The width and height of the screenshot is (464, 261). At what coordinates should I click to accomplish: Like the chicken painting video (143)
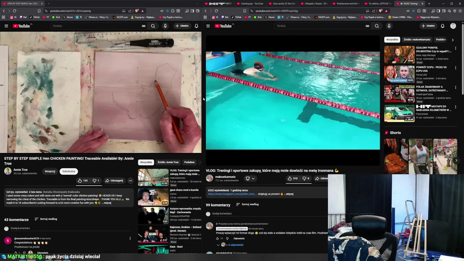[x=83, y=181]
